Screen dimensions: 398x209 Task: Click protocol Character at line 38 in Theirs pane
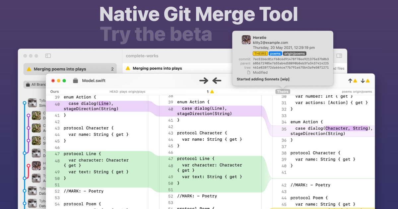tap(315, 153)
